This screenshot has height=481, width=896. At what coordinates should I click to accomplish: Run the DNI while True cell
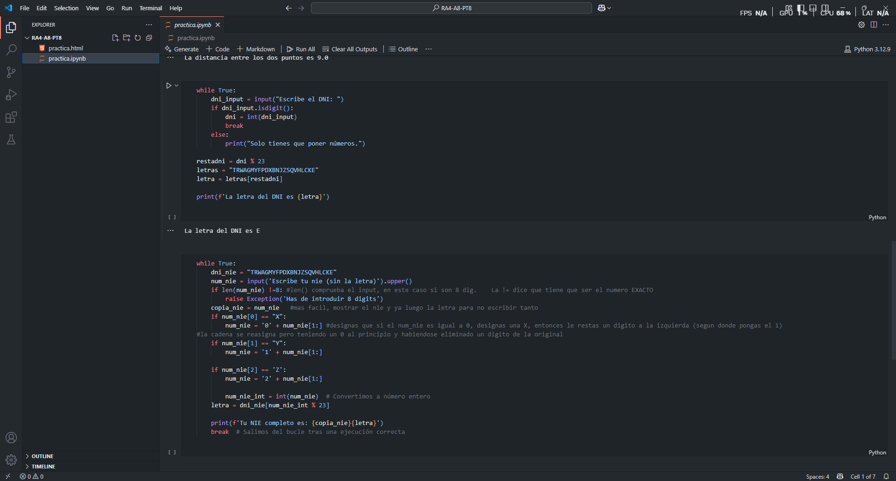169,85
